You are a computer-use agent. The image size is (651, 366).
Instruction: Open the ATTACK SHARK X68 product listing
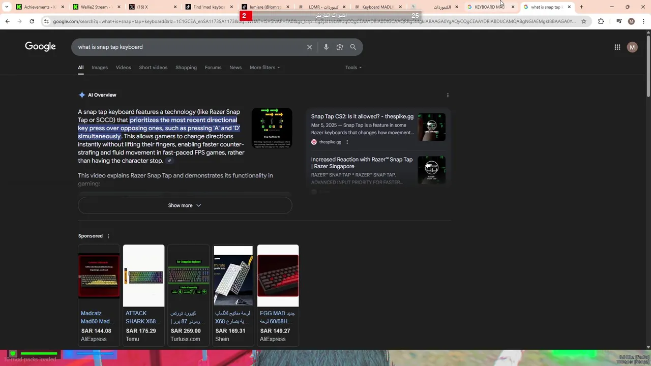pyautogui.click(x=143, y=317)
